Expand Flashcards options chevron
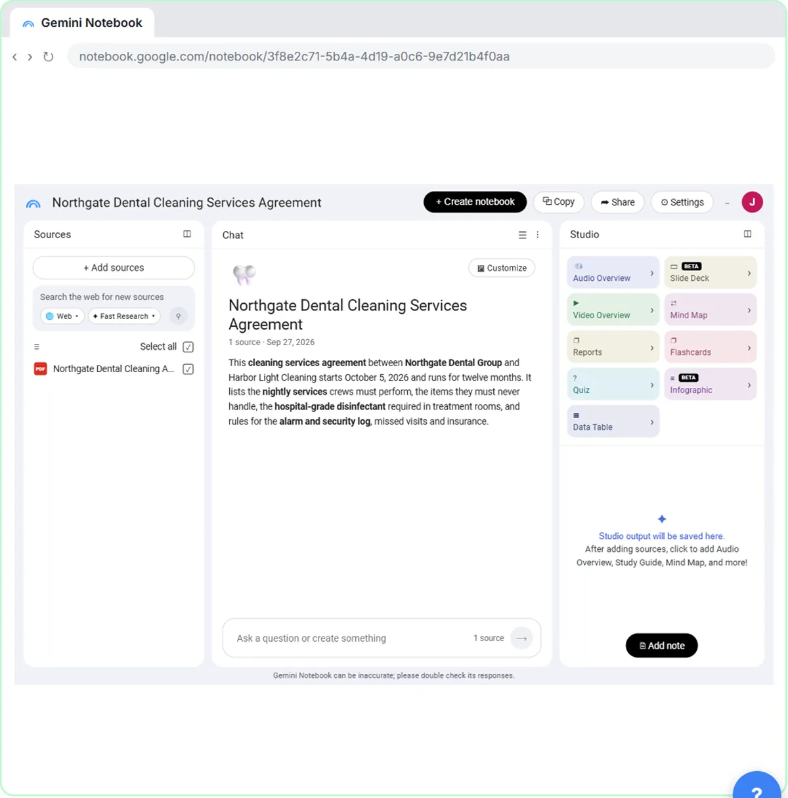788x798 pixels. pos(749,348)
